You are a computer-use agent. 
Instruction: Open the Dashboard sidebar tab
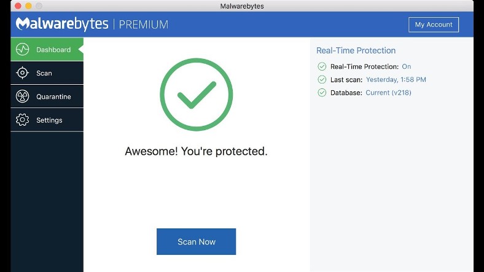[x=47, y=49]
